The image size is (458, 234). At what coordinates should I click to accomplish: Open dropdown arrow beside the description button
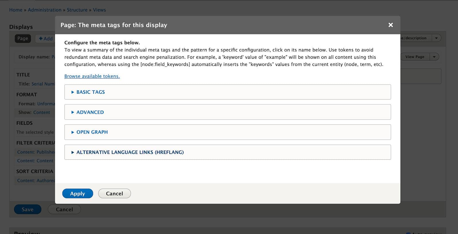[436, 38]
